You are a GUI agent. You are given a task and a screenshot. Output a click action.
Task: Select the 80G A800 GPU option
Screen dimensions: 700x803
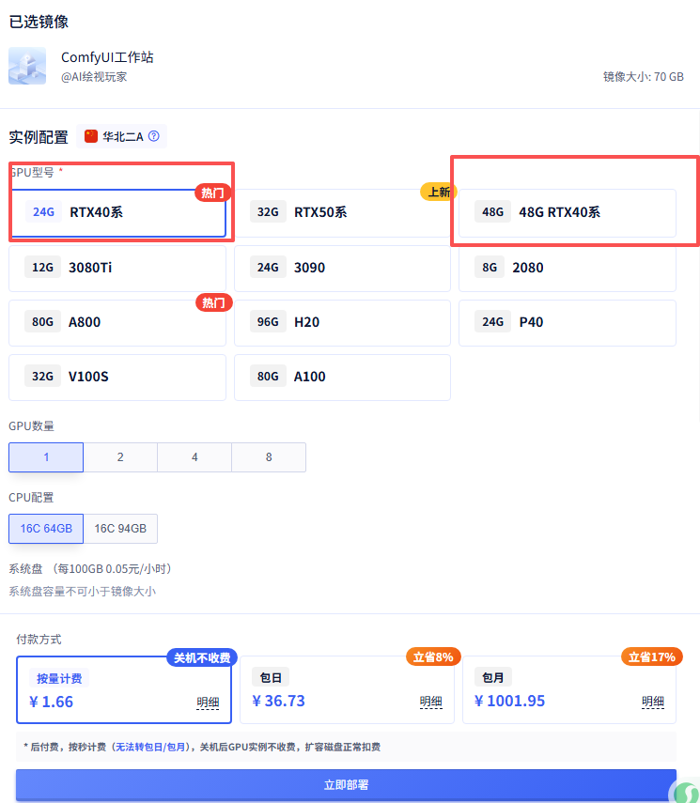click(x=117, y=322)
